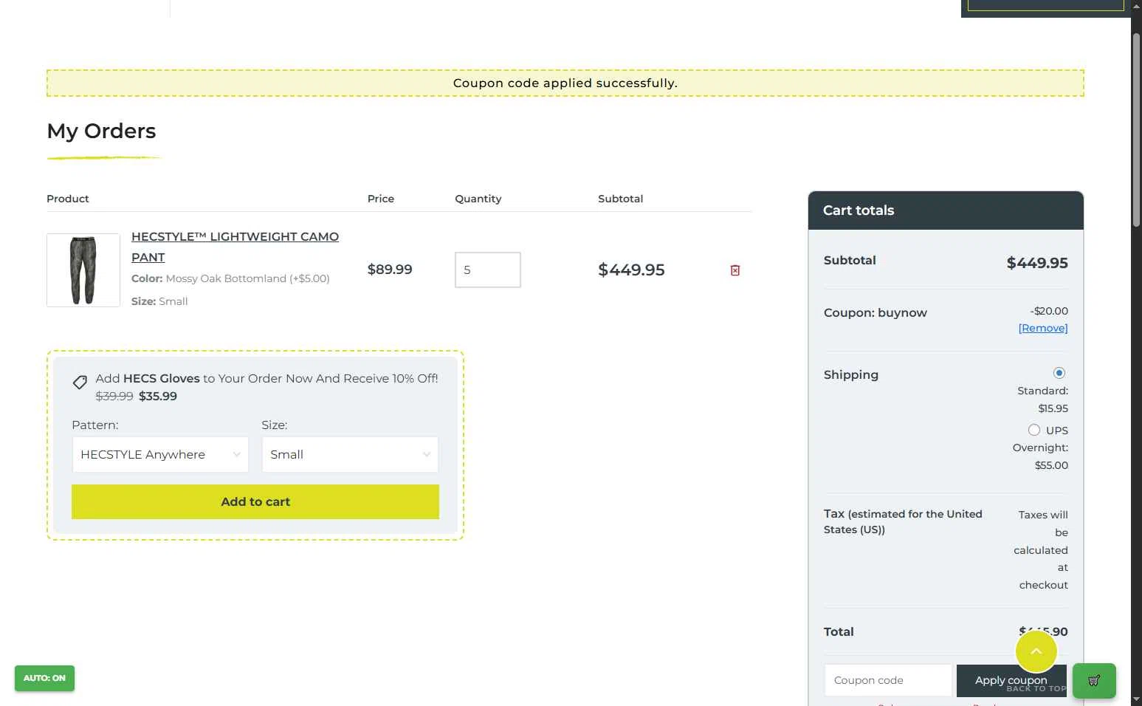Click the Shipping label in cart totals
The width and height of the screenshot is (1142, 706).
pyautogui.click(x=851, y=374)
